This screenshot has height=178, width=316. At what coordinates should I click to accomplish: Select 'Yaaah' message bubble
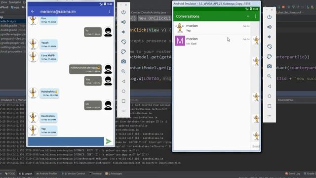click(x=48, y=44)
